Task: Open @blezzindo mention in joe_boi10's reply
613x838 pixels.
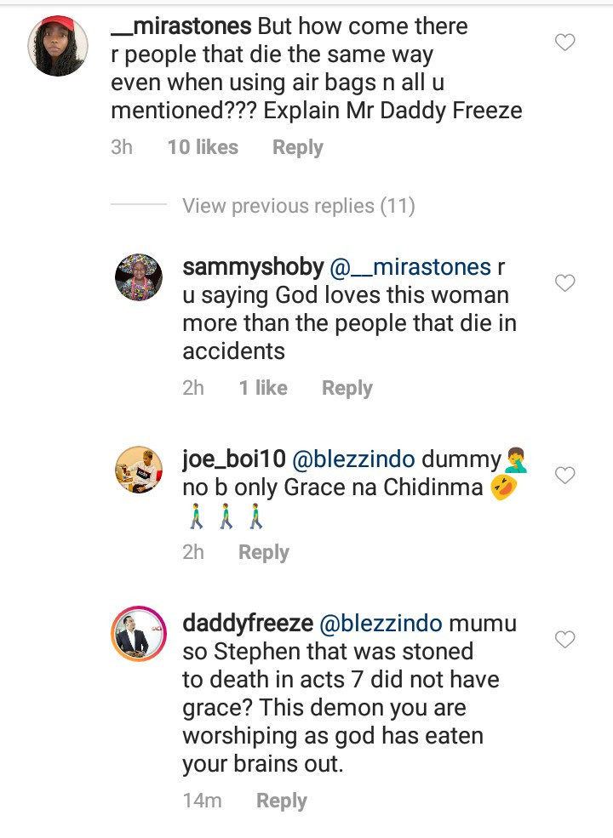Action: [353, 459]
